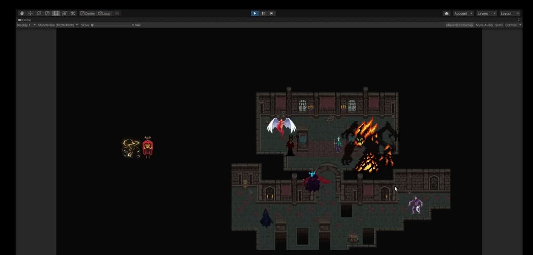Screen dimensions: 533x255
Task: Open the Layers dropdown
Action: pyautogui.click(x=486, y=13)
